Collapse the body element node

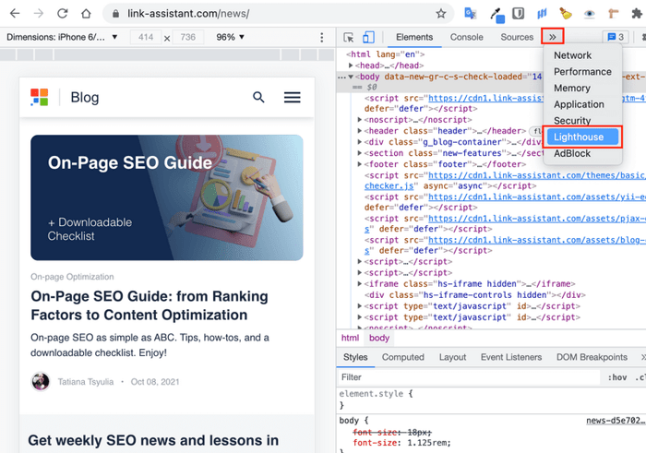click(x=351, y=77)
